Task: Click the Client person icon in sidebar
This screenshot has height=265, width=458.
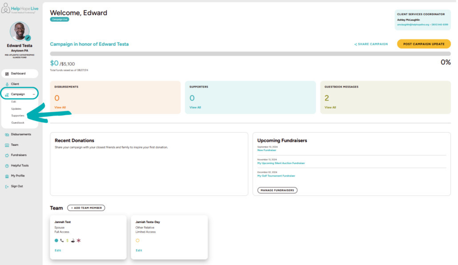Action: [x=7, y=84]
